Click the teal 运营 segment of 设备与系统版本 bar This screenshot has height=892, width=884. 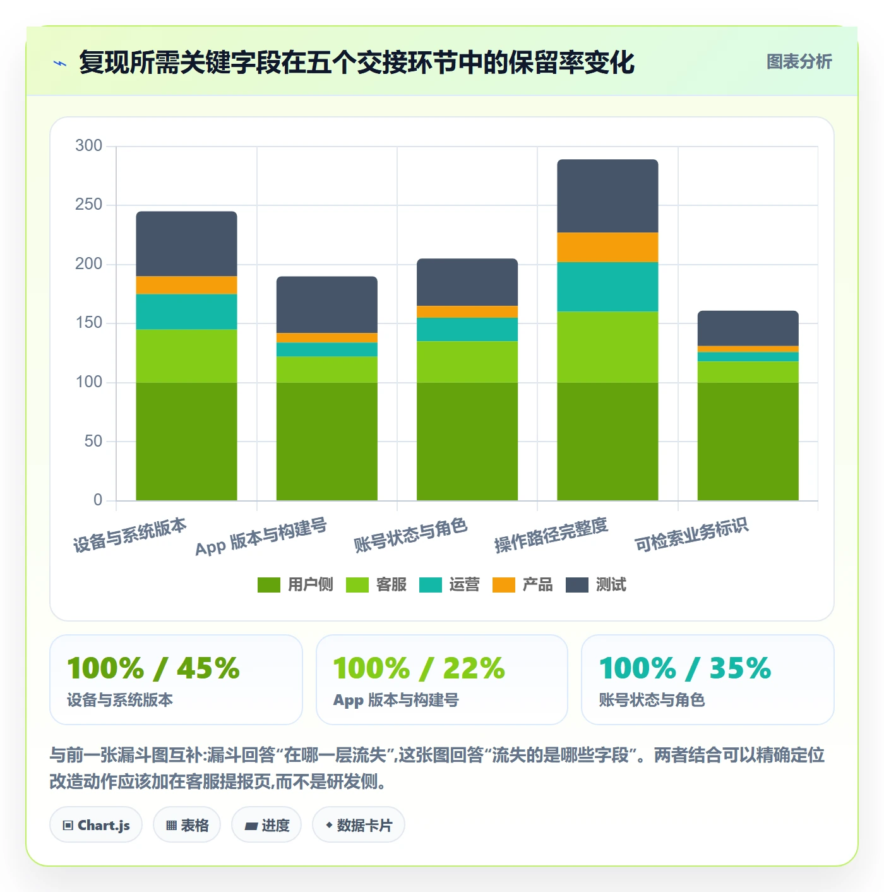click(186, 311)
